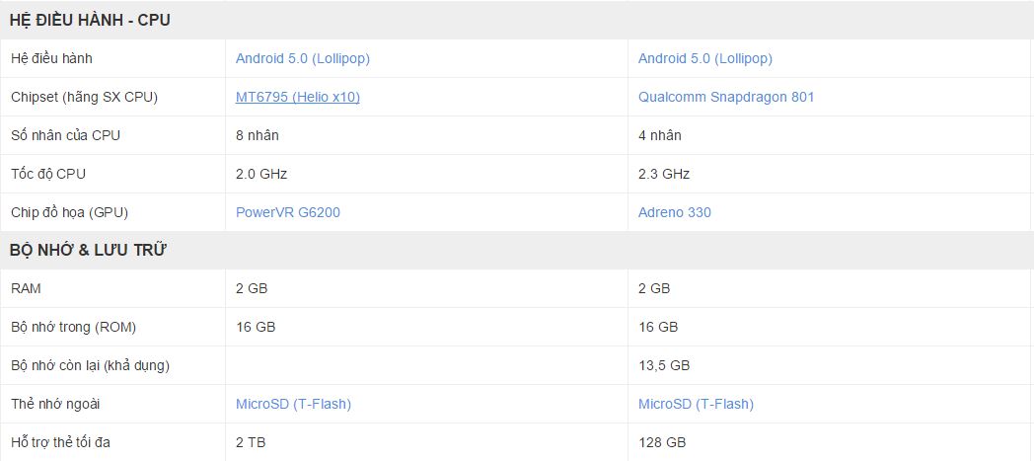Open Android 5.0 (Lollipop) link for Helio device
The image size is (1034, 461).
coord(303,58)
